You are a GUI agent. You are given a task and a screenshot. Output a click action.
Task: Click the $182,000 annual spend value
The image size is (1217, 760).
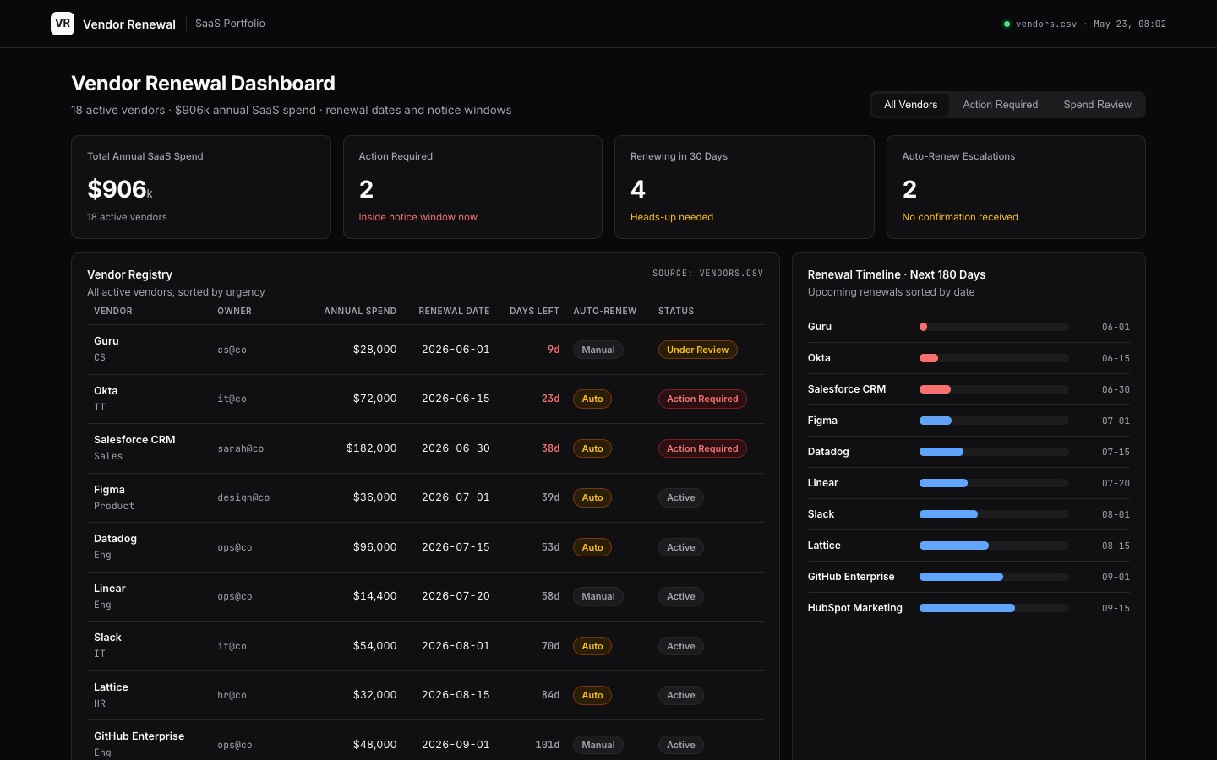[371, 448]
